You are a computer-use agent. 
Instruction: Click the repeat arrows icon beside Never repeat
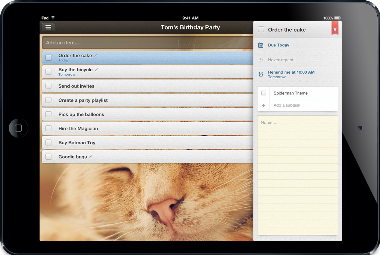[260, 59]
